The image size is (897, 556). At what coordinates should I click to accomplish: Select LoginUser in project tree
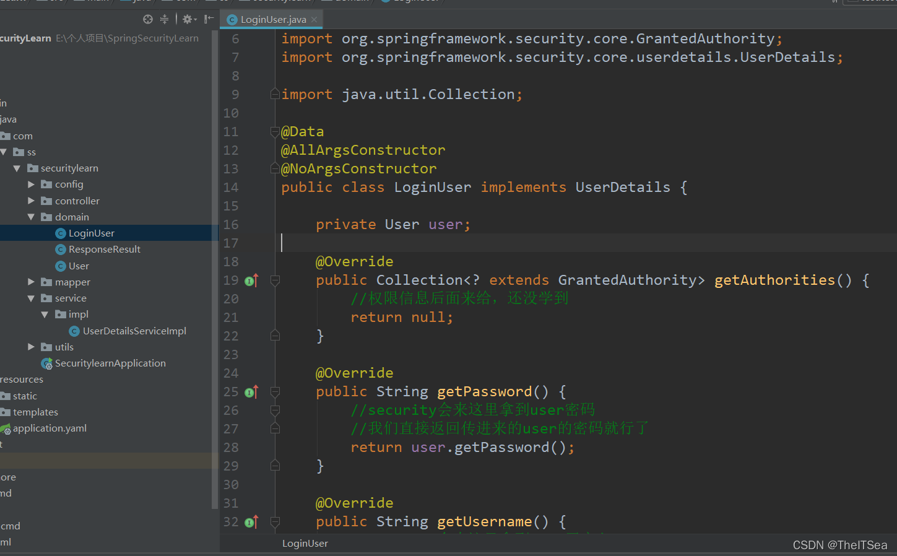(92, 233)
